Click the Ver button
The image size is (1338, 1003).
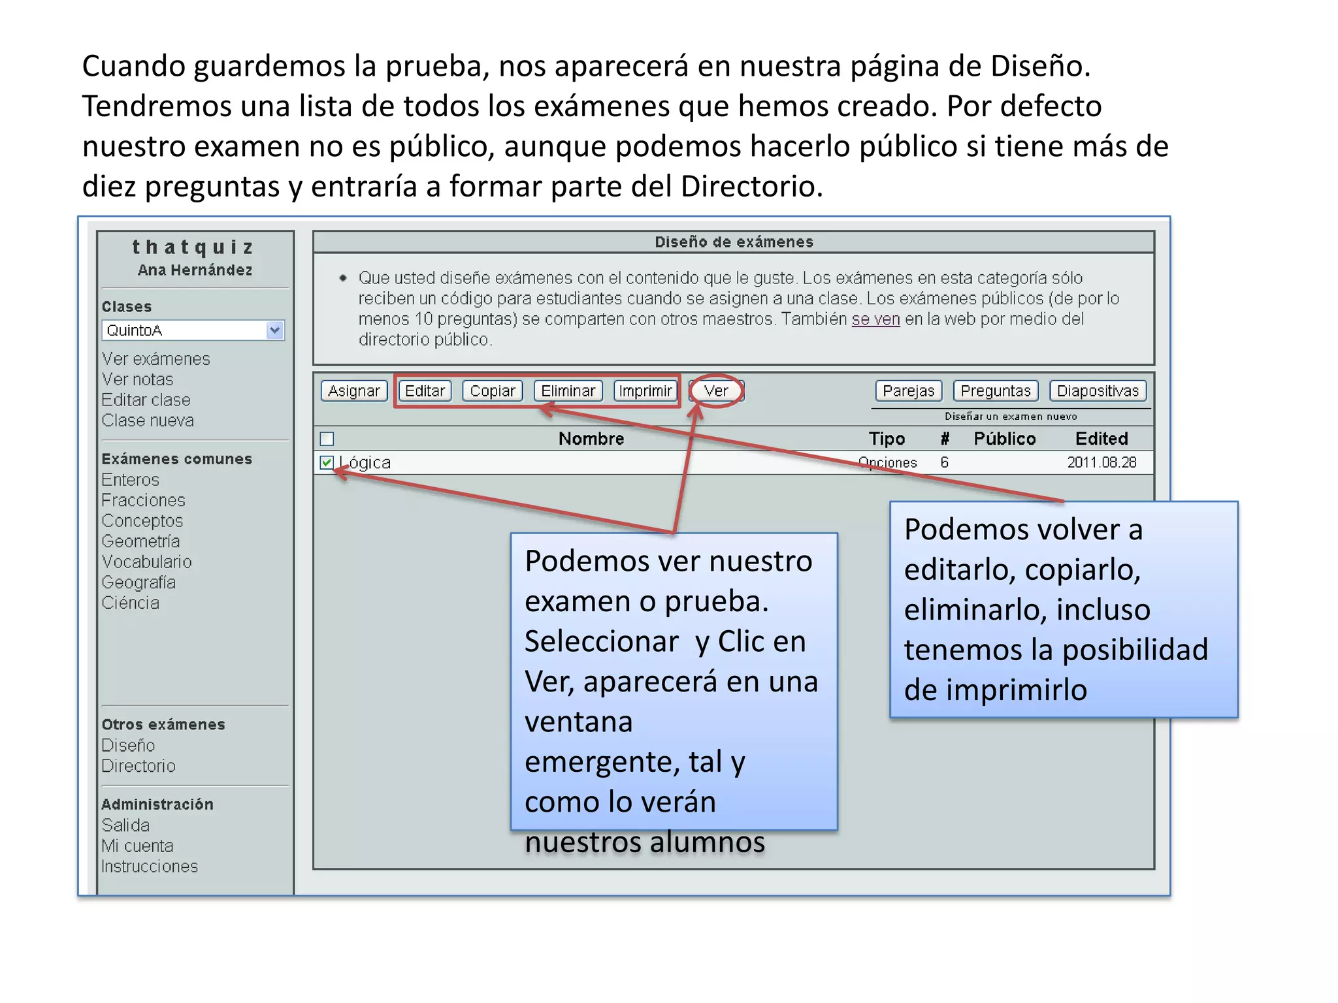[716, 391]
